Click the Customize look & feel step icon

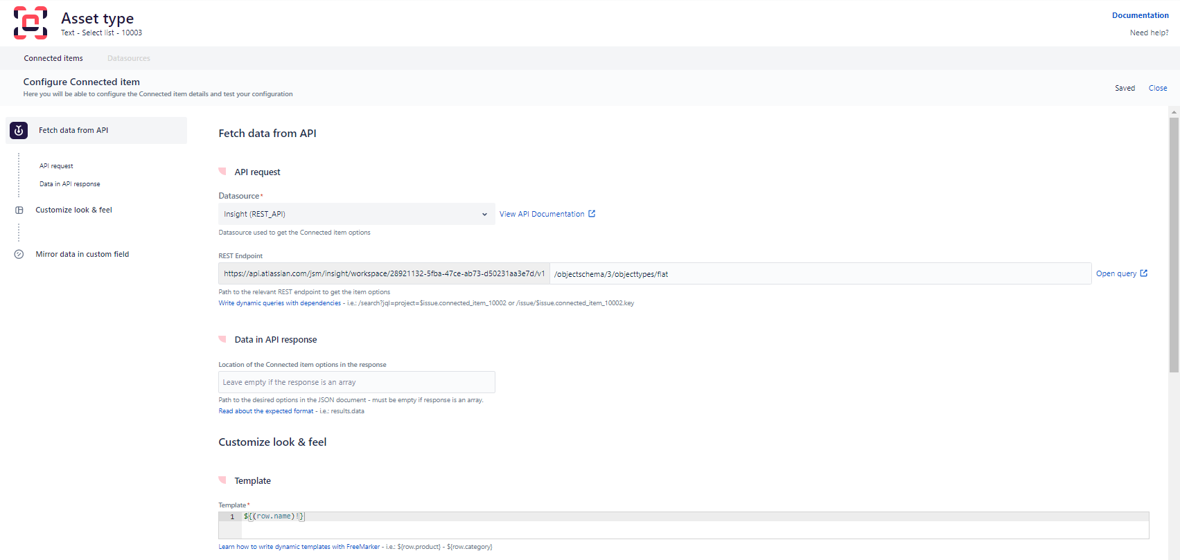click(x=19, y=210)
